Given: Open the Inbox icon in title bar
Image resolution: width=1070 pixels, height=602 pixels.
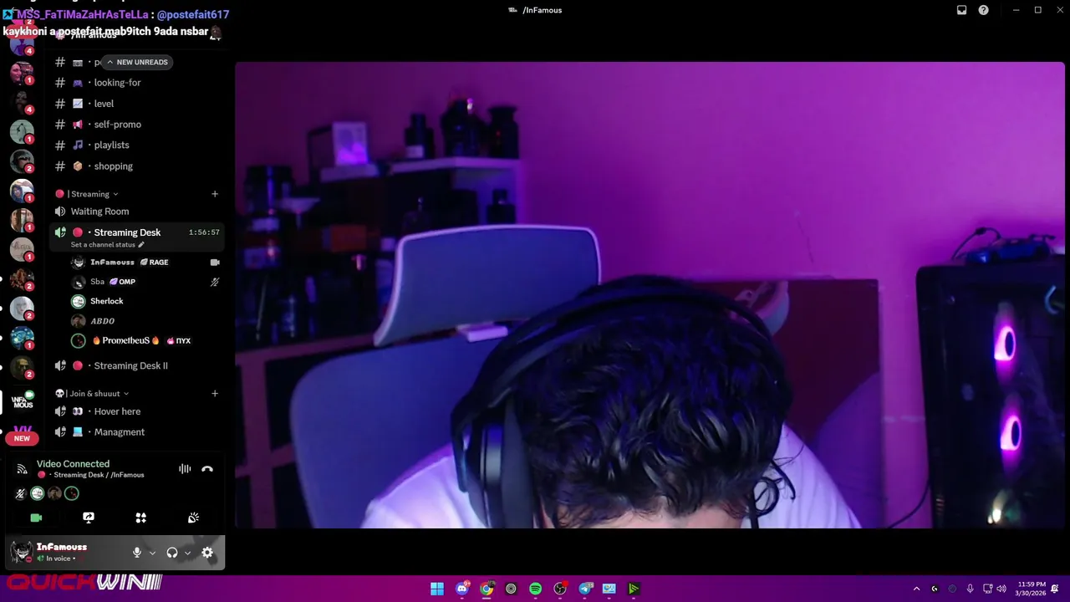Looking at the screenshot, I should (961, 10).
